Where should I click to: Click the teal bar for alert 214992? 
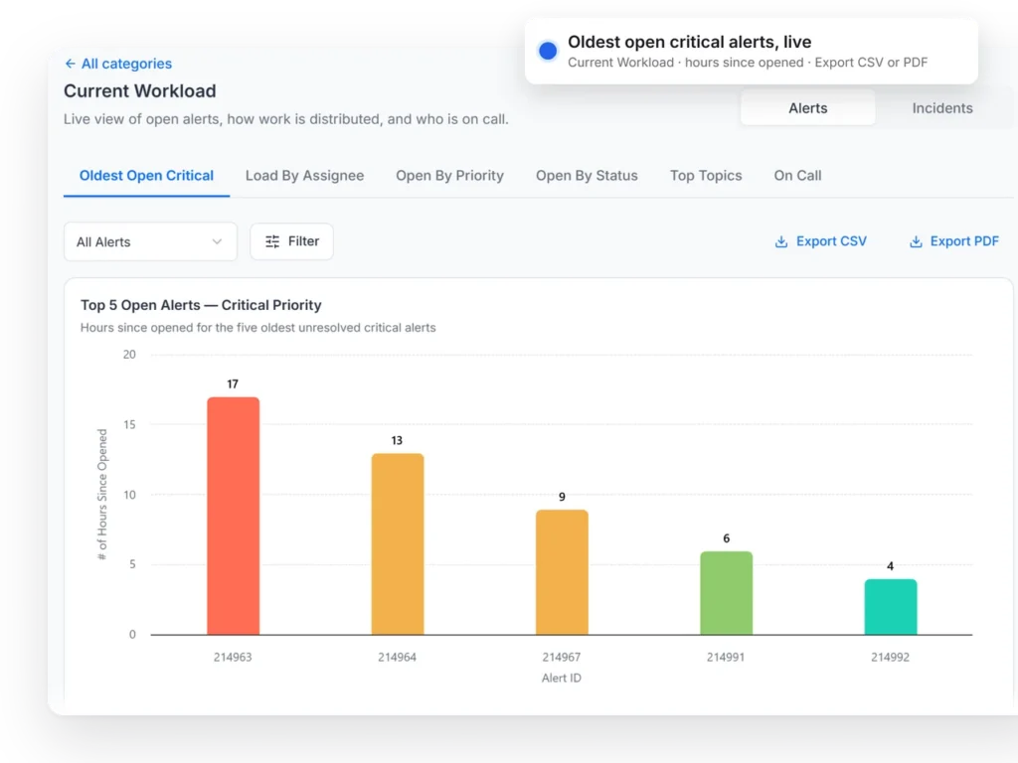(x=890, y=607)
